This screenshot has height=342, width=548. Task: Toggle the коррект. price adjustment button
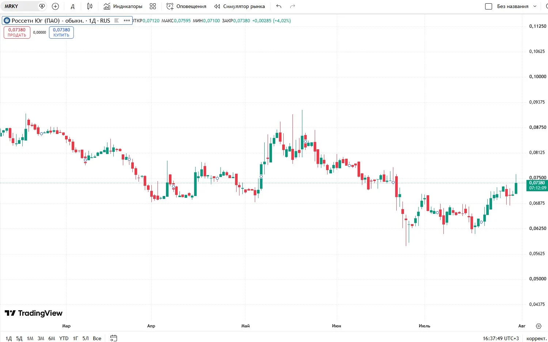pyautogui.click(x=536, y=338)
